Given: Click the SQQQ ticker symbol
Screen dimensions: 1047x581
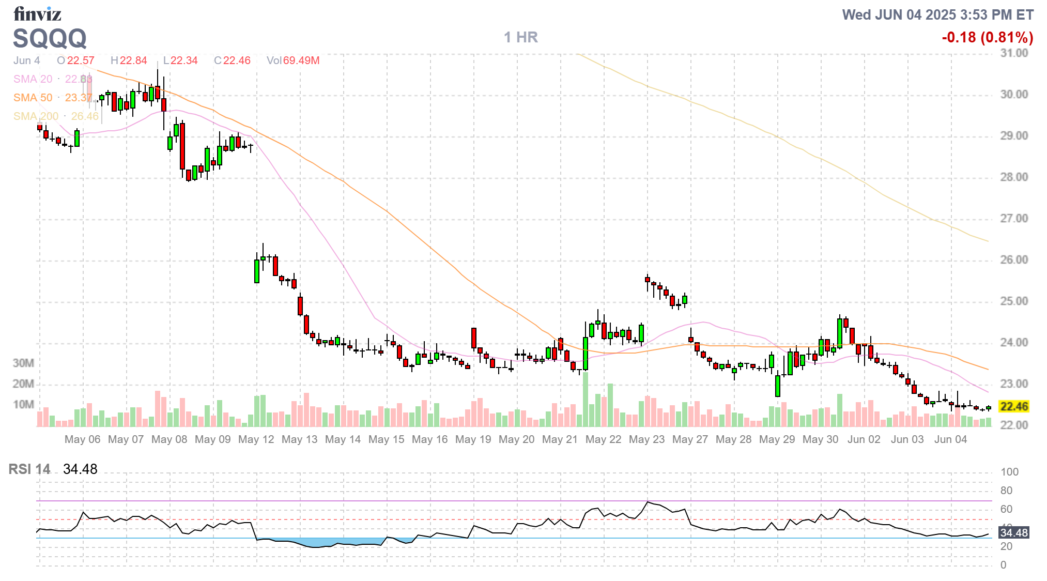Looking at the screenshot, I should point(50,38).
